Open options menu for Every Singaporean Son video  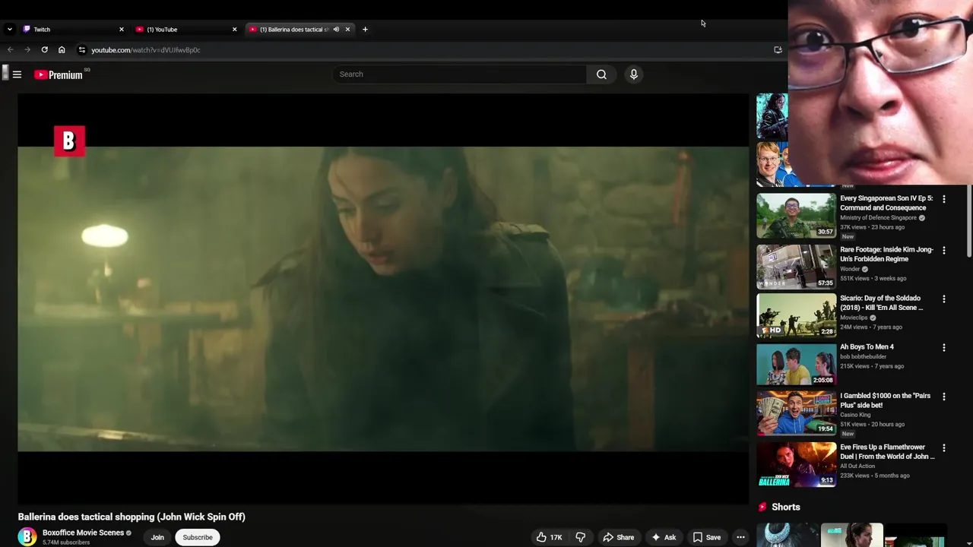(x=944, y=199)
